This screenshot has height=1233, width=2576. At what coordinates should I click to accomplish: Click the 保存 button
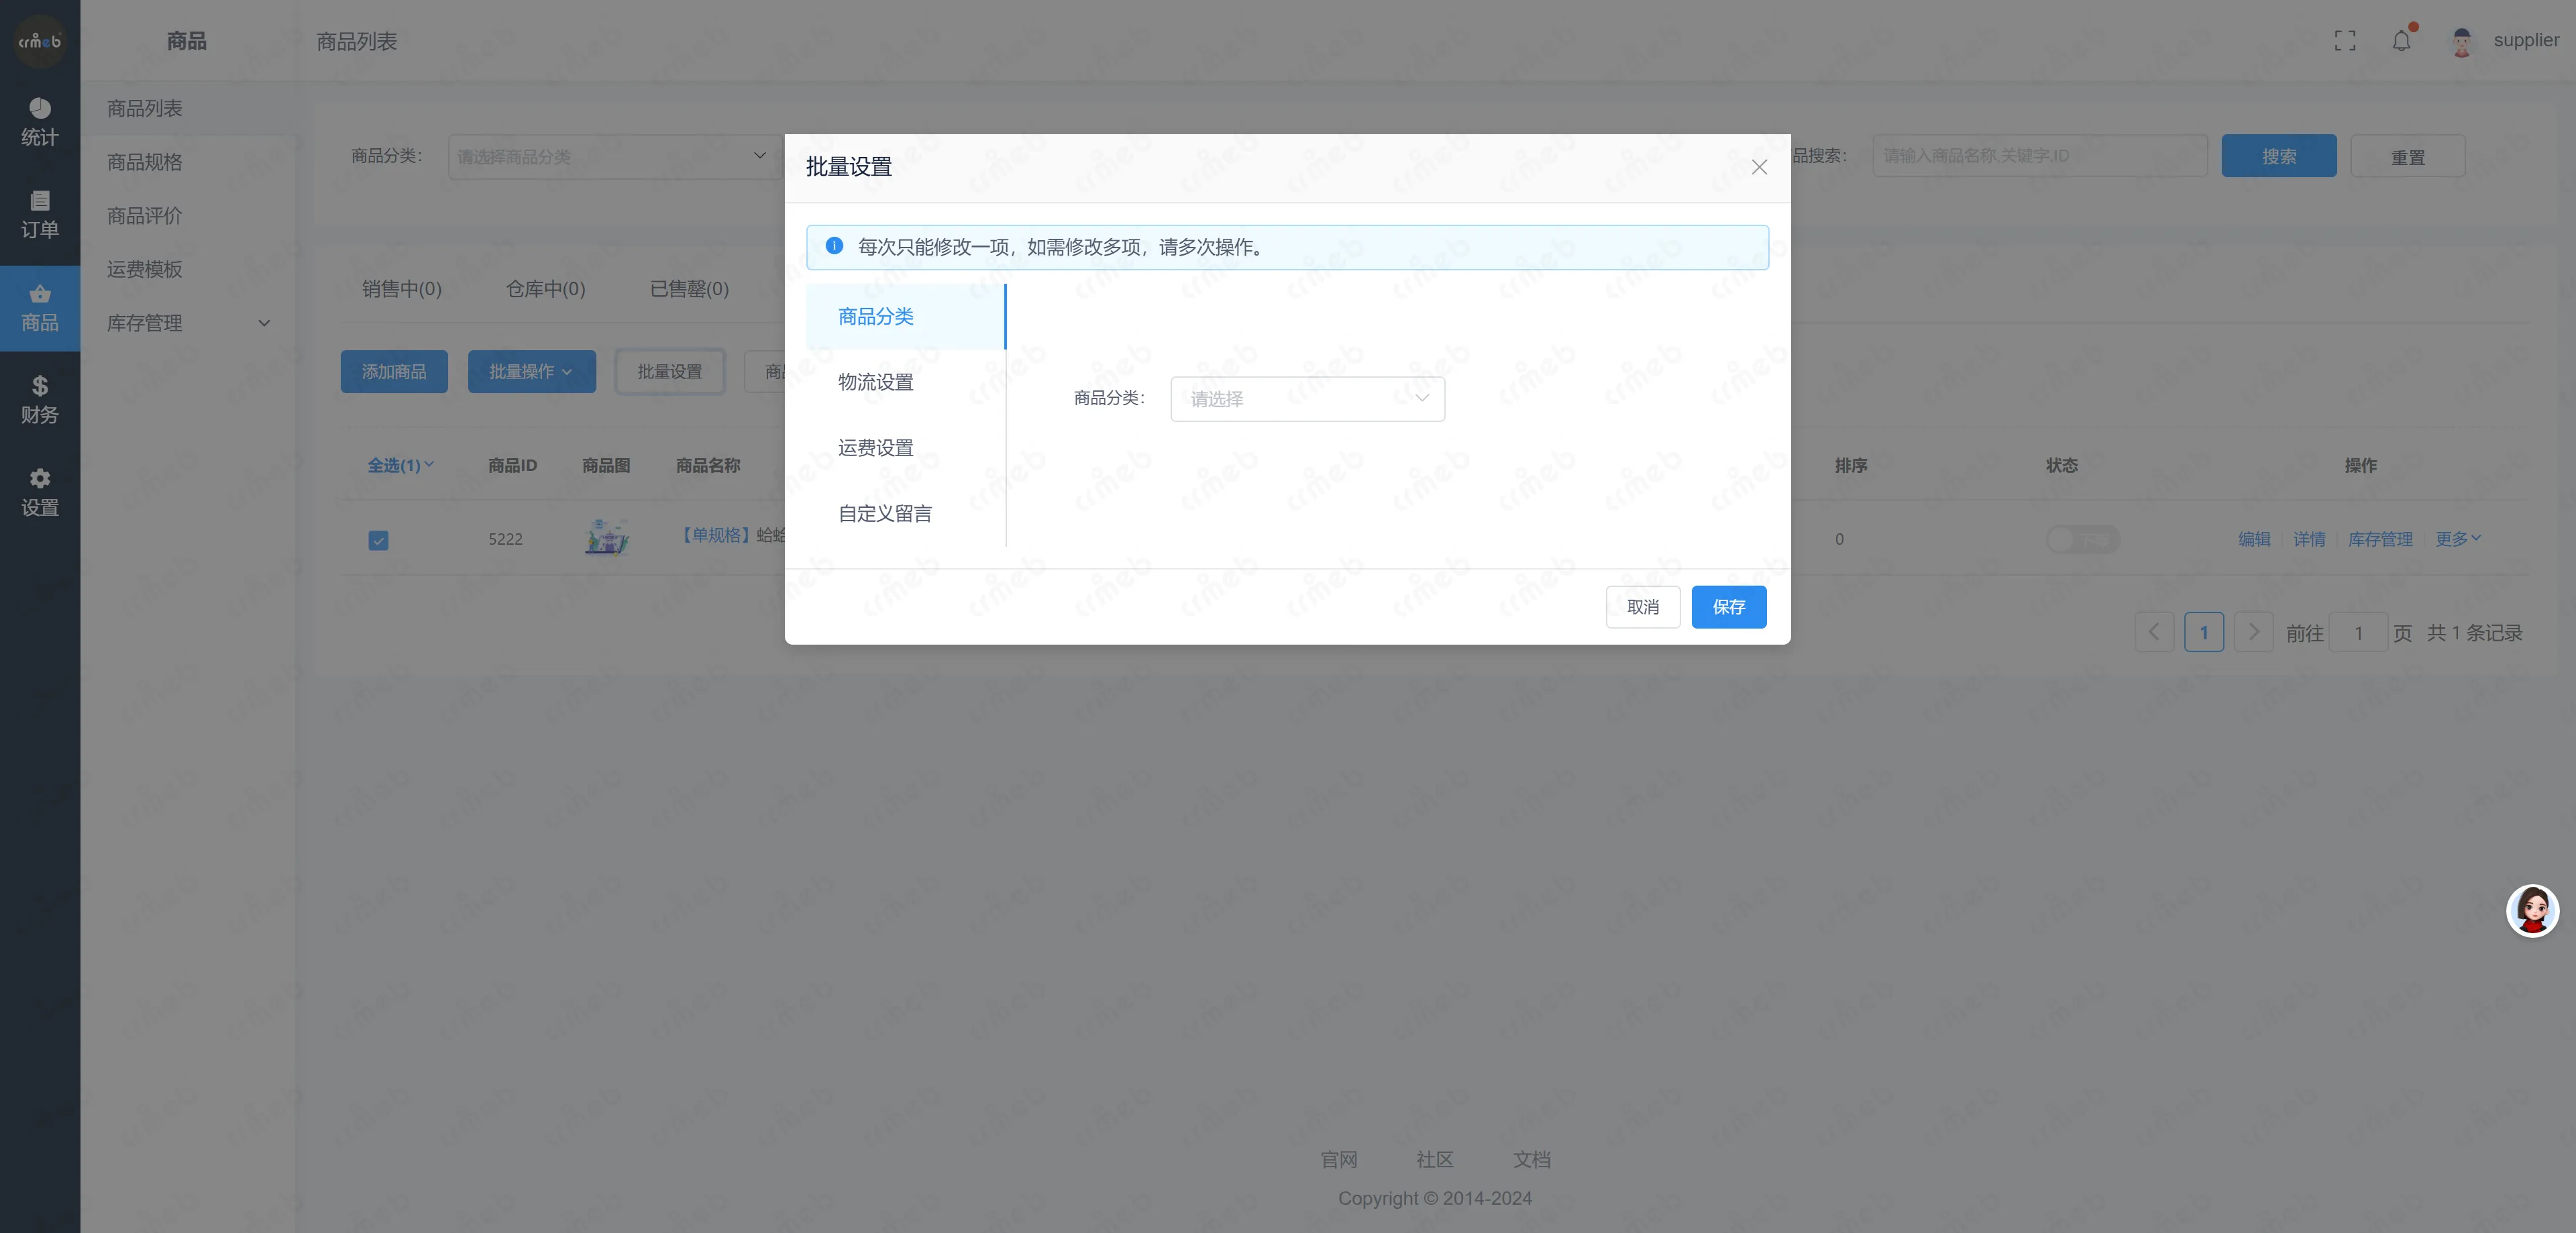pyautogui.click(x=1729, y=607)
